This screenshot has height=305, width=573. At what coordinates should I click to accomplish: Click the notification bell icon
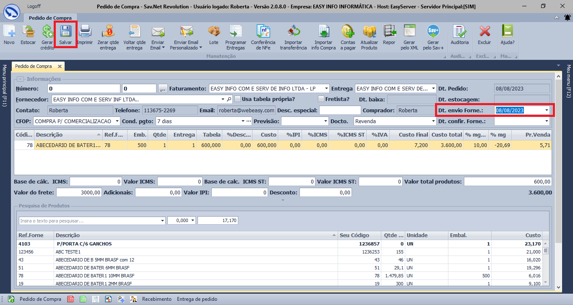click(x=567, y=18)
